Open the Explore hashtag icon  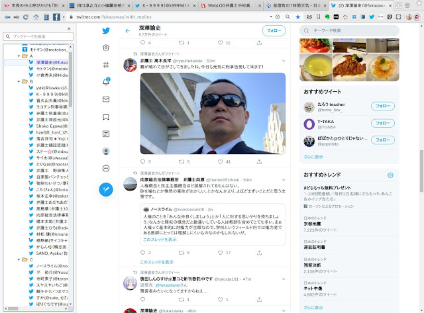pyautogui.click(x=106, y=65)
